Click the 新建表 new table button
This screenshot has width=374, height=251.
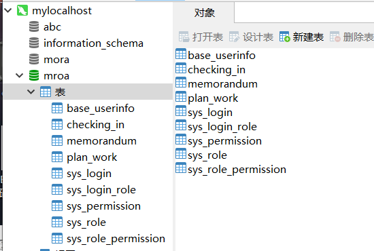[301, 37]
